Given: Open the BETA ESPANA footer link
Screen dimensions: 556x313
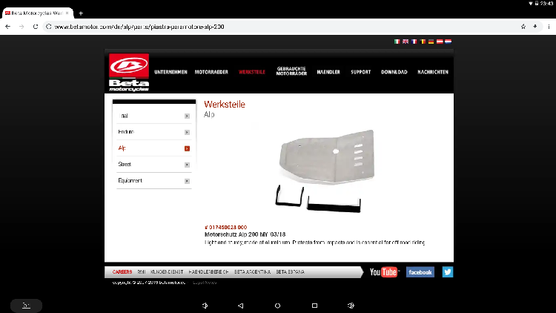Looking at the screenshot, I should 290,271.
